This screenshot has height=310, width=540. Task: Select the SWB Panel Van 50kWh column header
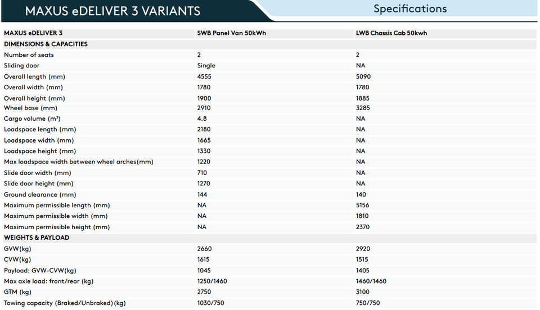[x=231, y=33]
